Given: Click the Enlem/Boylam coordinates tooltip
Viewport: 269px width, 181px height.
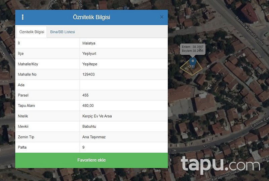Looking at the screenshot, I should (192, 49).
